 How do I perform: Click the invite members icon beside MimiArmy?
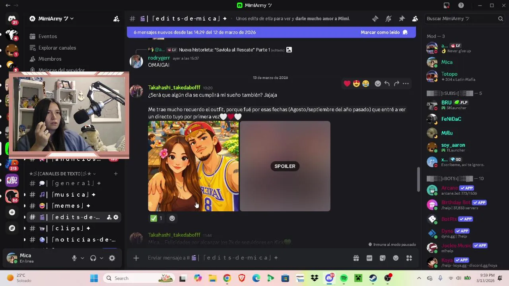tap(117, 19)
